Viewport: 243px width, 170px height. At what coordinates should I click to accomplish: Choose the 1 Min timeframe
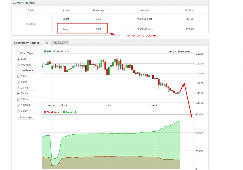(x=18, y=76)
